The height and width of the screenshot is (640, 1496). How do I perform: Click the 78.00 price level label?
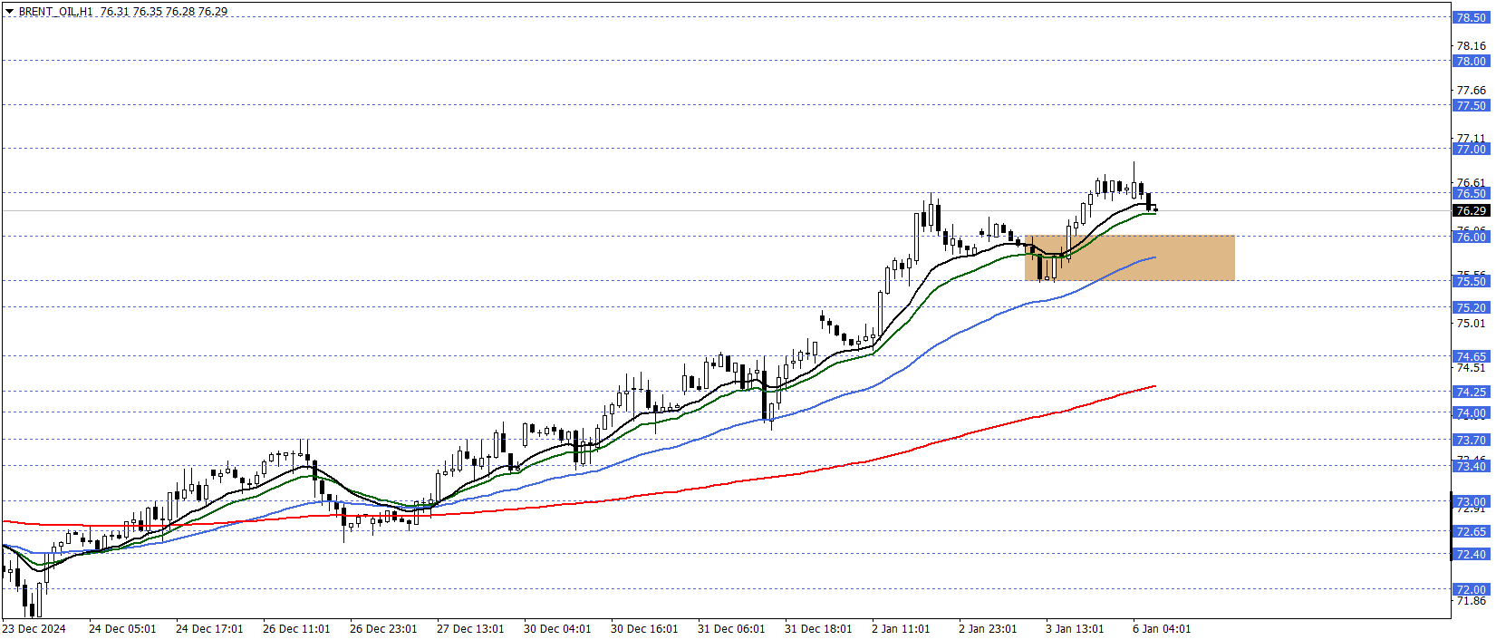point(1471,61)
